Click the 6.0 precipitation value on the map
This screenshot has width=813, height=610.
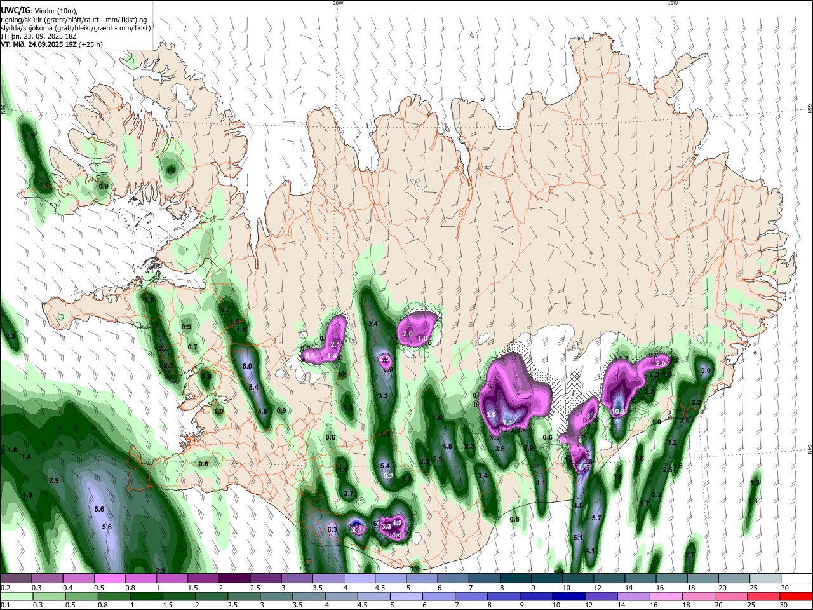(x=247, y=367)
